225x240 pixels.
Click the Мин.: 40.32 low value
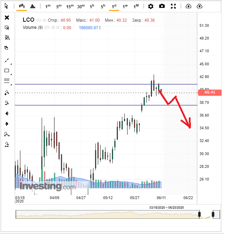116,20
